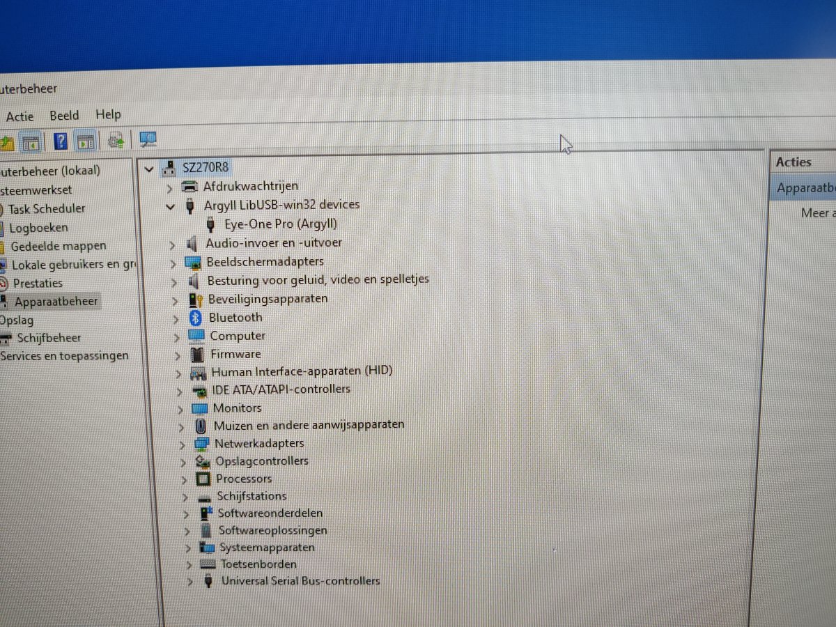
Task: Click the blue Help question-mark toolbar icon
Action: (x=61, y=141)
